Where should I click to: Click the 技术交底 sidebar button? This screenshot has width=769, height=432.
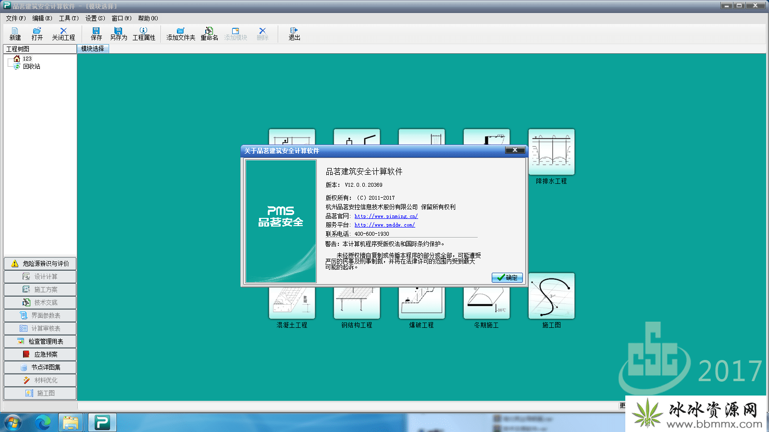point(40,302)
